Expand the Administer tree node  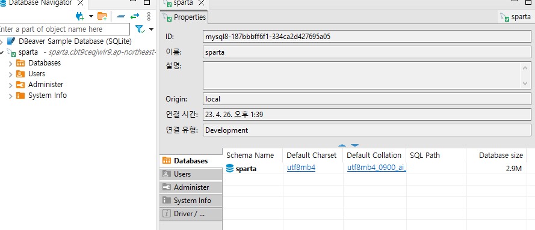pos(11,85)
